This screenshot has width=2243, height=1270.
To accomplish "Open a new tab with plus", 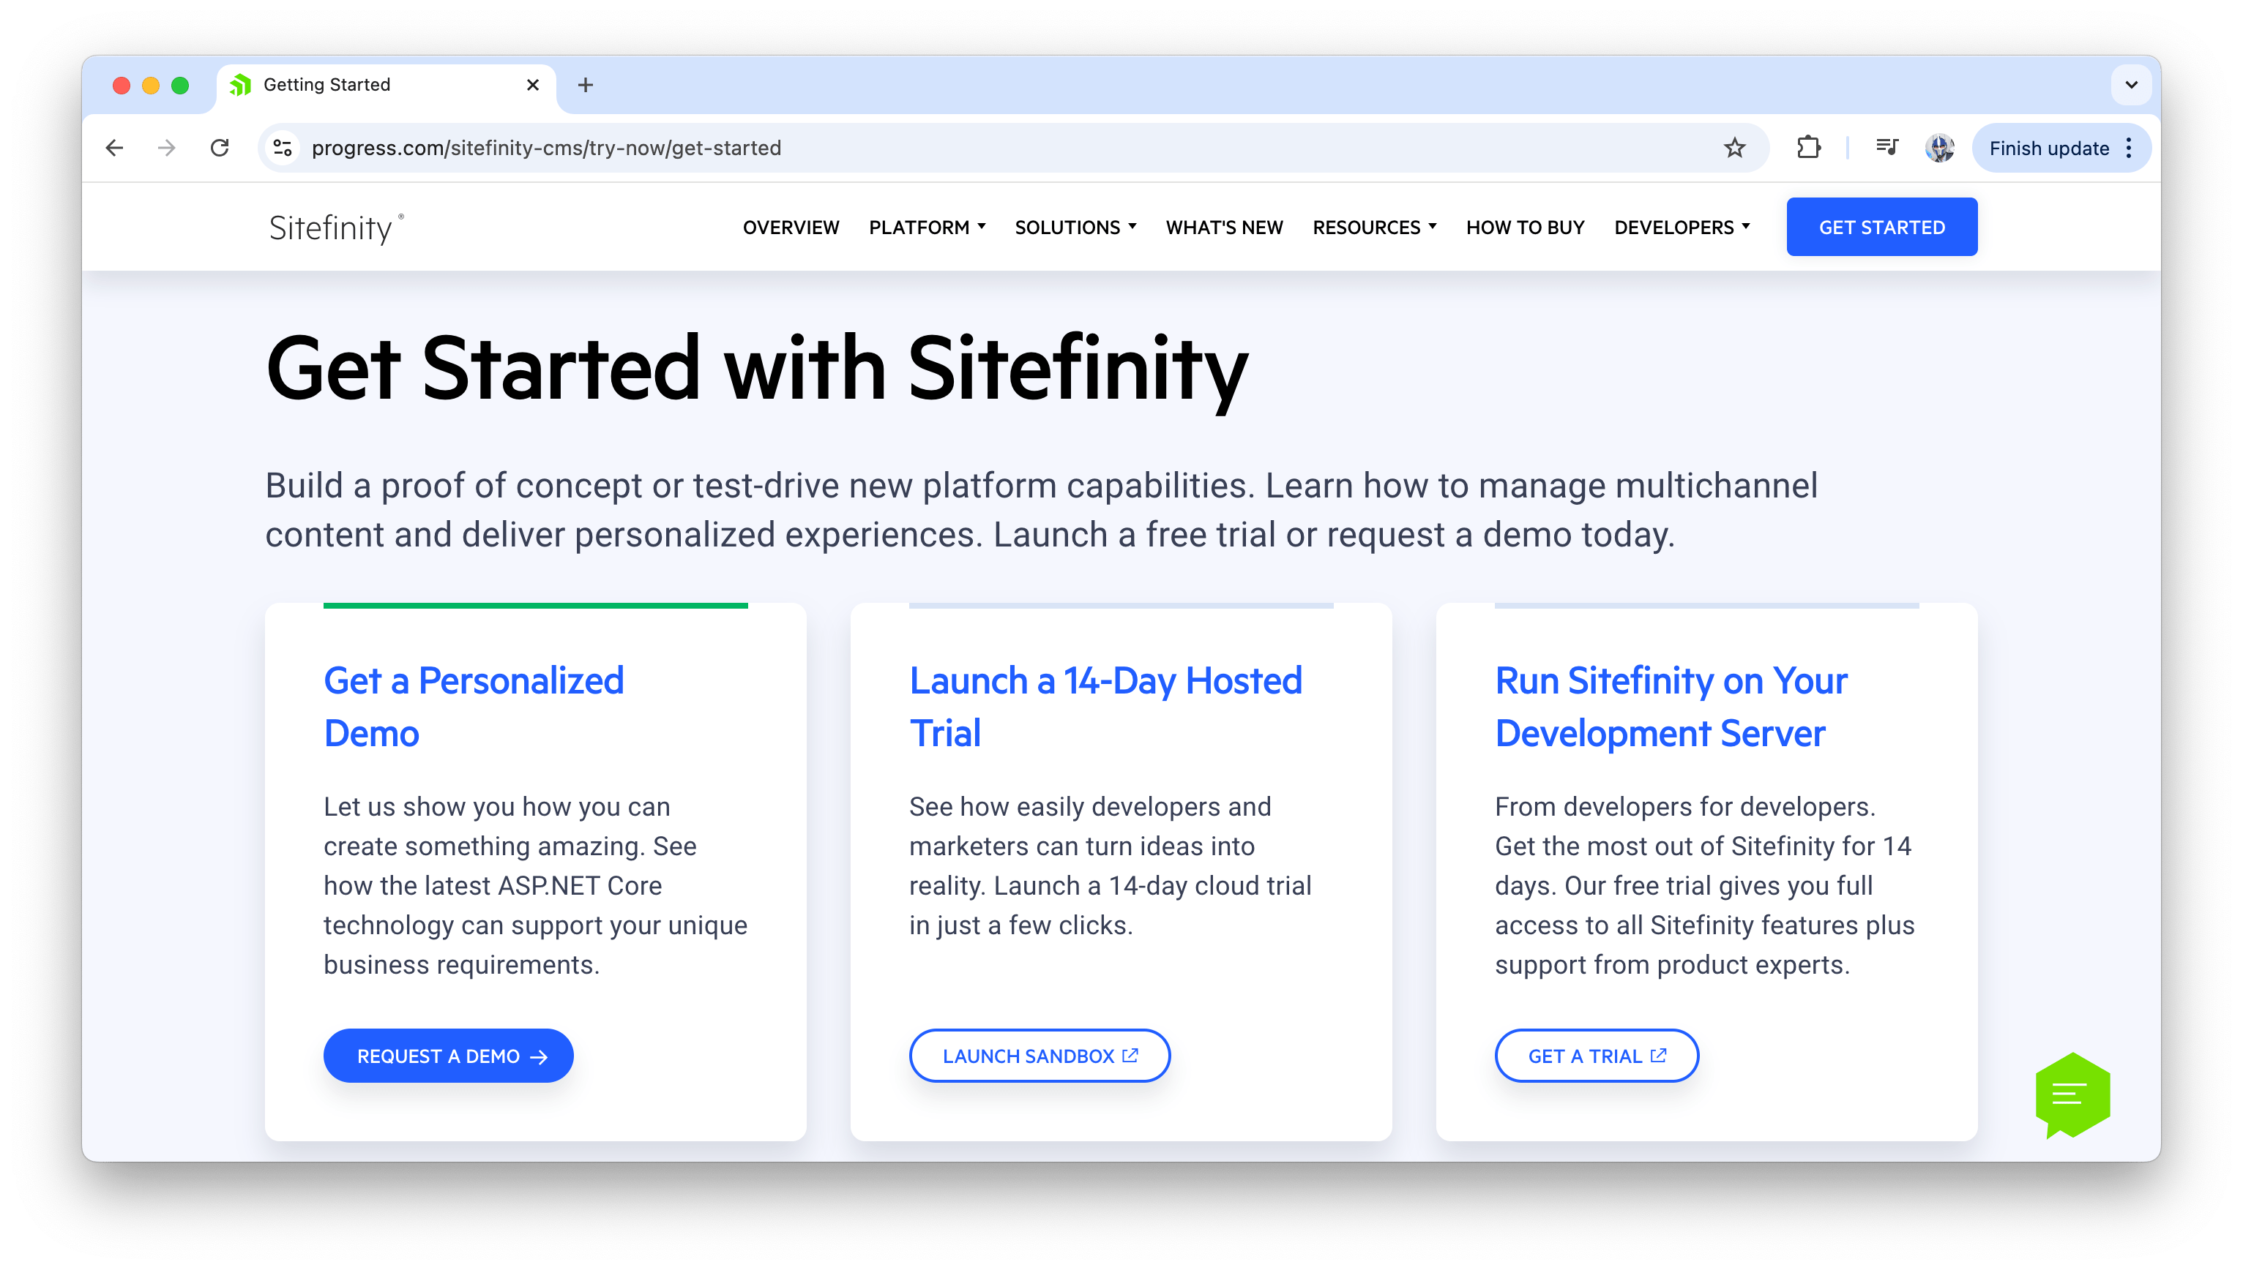I will coord(586,85).
